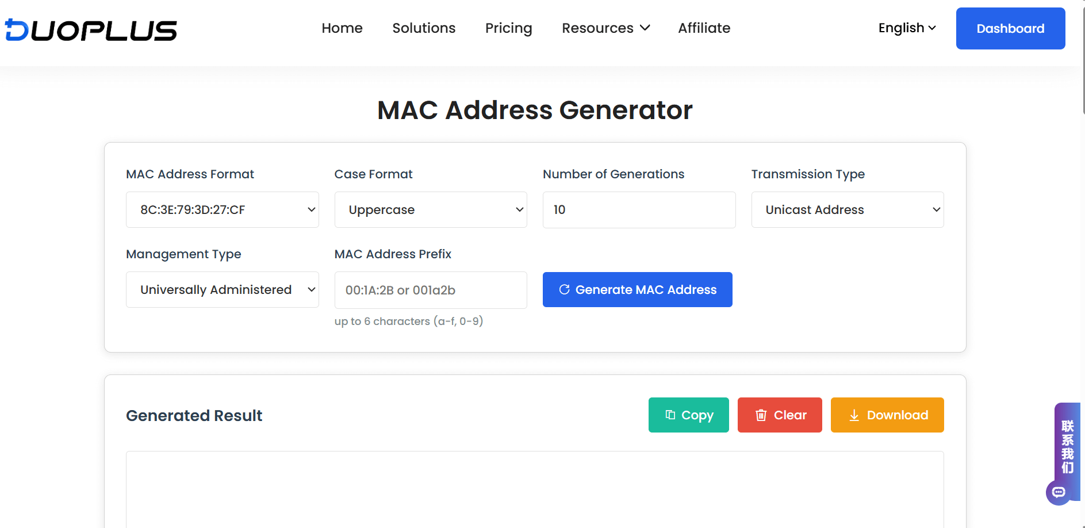Screen dimensions: 1085x528
Task: Open the MAC Address Format dropdown
Action: 223,210
